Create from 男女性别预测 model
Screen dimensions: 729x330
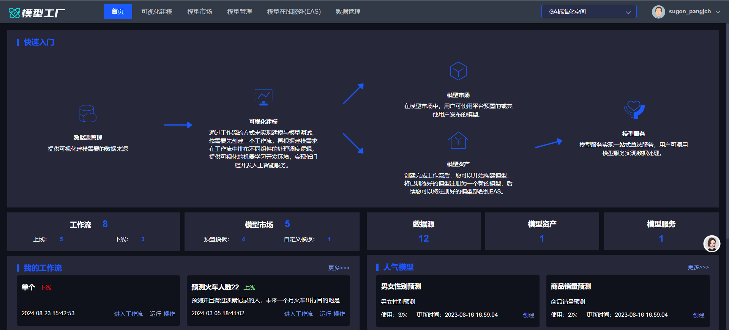click(529, 315)
